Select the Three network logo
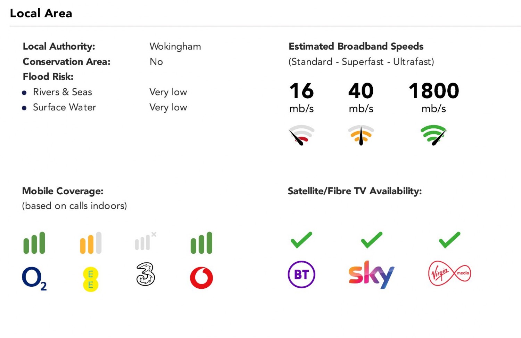Viewport: 521px width, 338px height. pos(146,274)
